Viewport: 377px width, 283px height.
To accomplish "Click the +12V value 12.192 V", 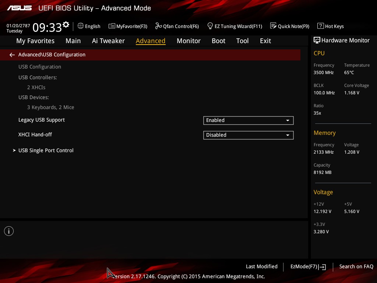I will click(323, 212).
